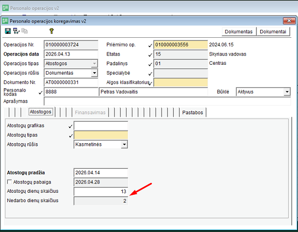The width and height of the screenshot is (298, 232).
Task: Click the lookup checkmark beside Atostogų tipas
Action: [71, 136]
